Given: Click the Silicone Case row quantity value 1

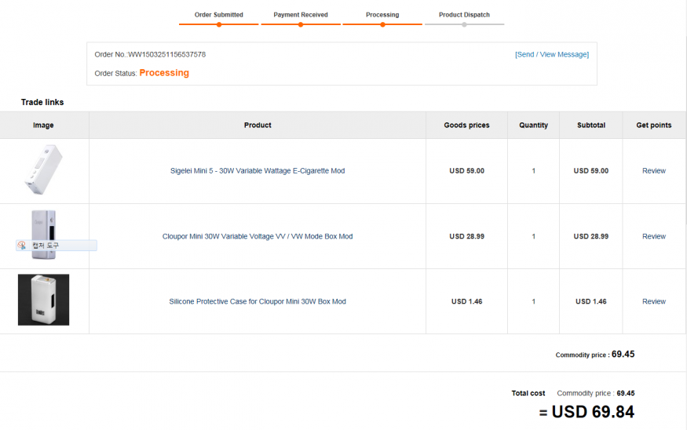Looking at the screenshot, I should 534,301.
